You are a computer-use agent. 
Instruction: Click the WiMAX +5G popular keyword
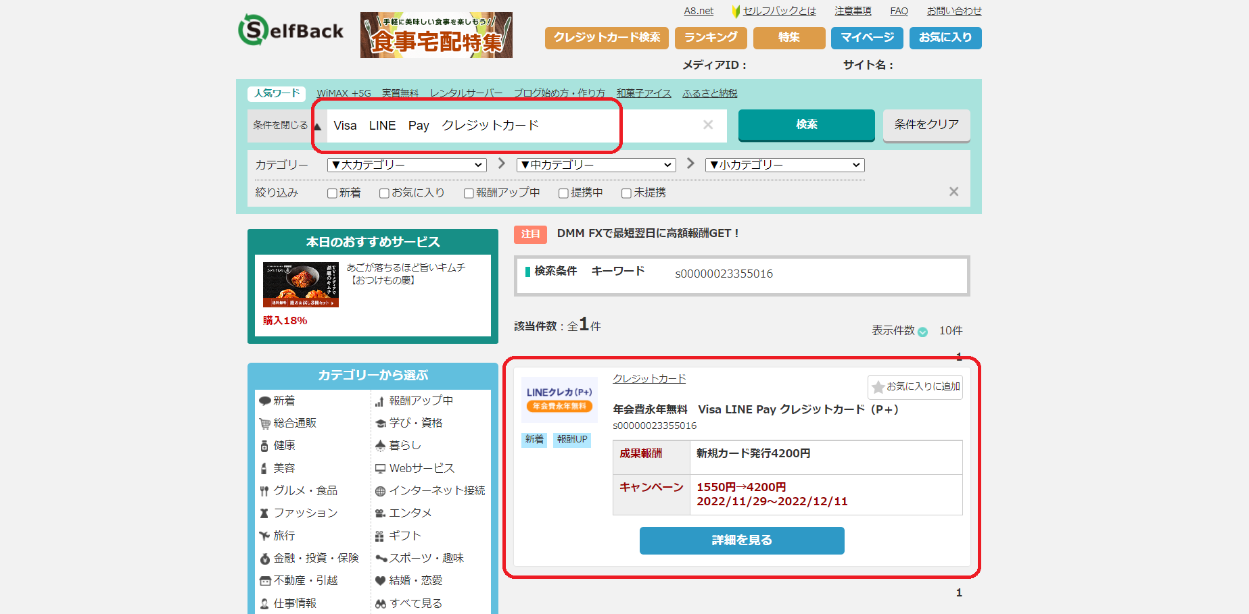[344, 93]
